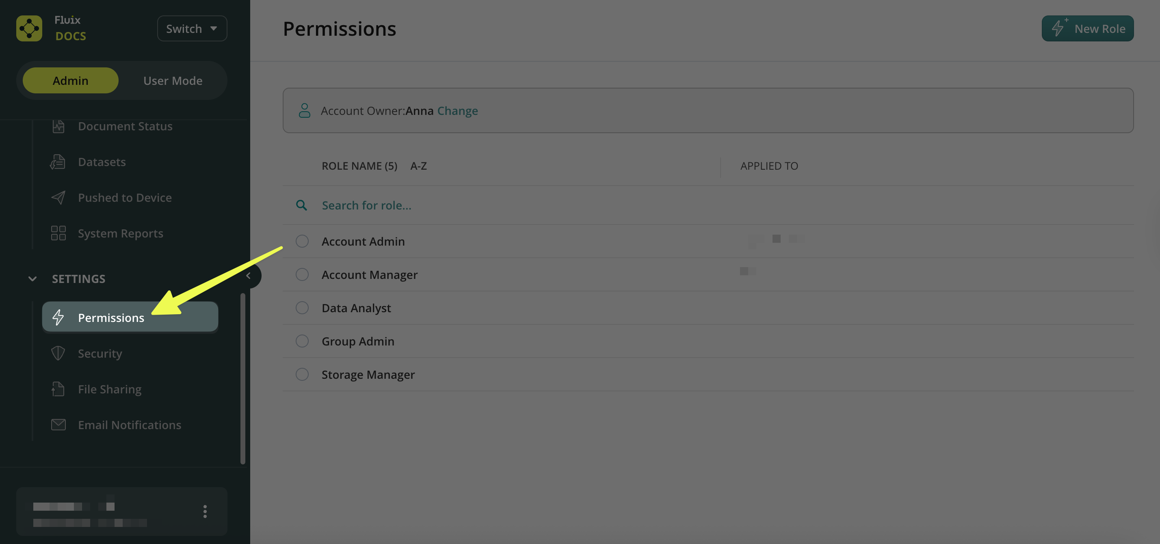This screenshot has height=544, width=1160.
Task: Open the Switch dropdown
Action: coord(192,28)
